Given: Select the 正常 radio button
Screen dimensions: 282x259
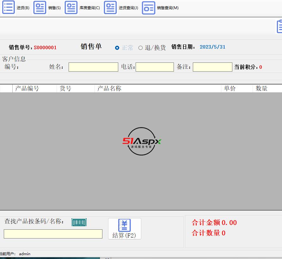Looking at the screenshot, I should point(117,48).
